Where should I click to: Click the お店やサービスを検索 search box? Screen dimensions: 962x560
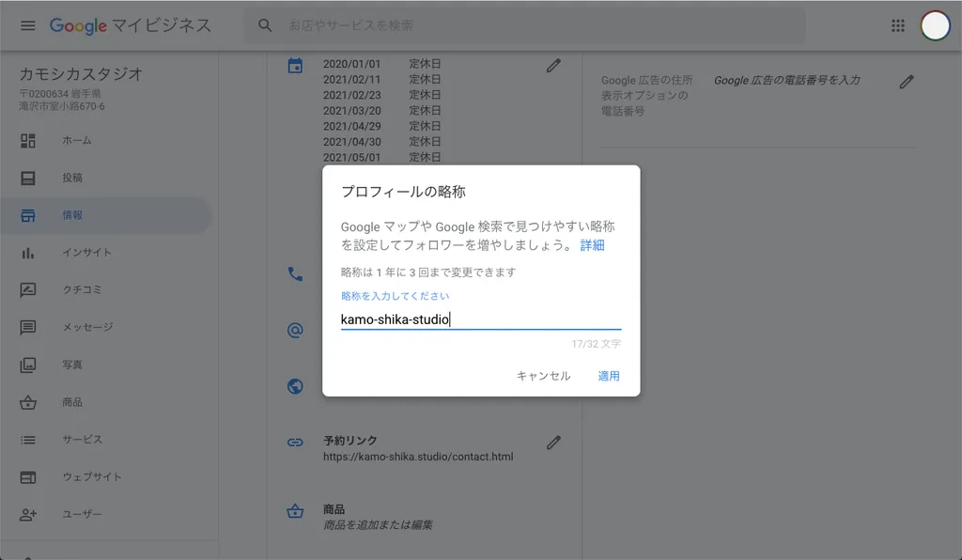tap(525, 25)
